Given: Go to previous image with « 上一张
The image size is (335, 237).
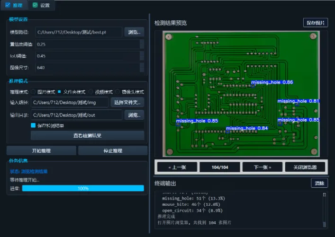Looking at the screenshot, I should click(177, 167).
